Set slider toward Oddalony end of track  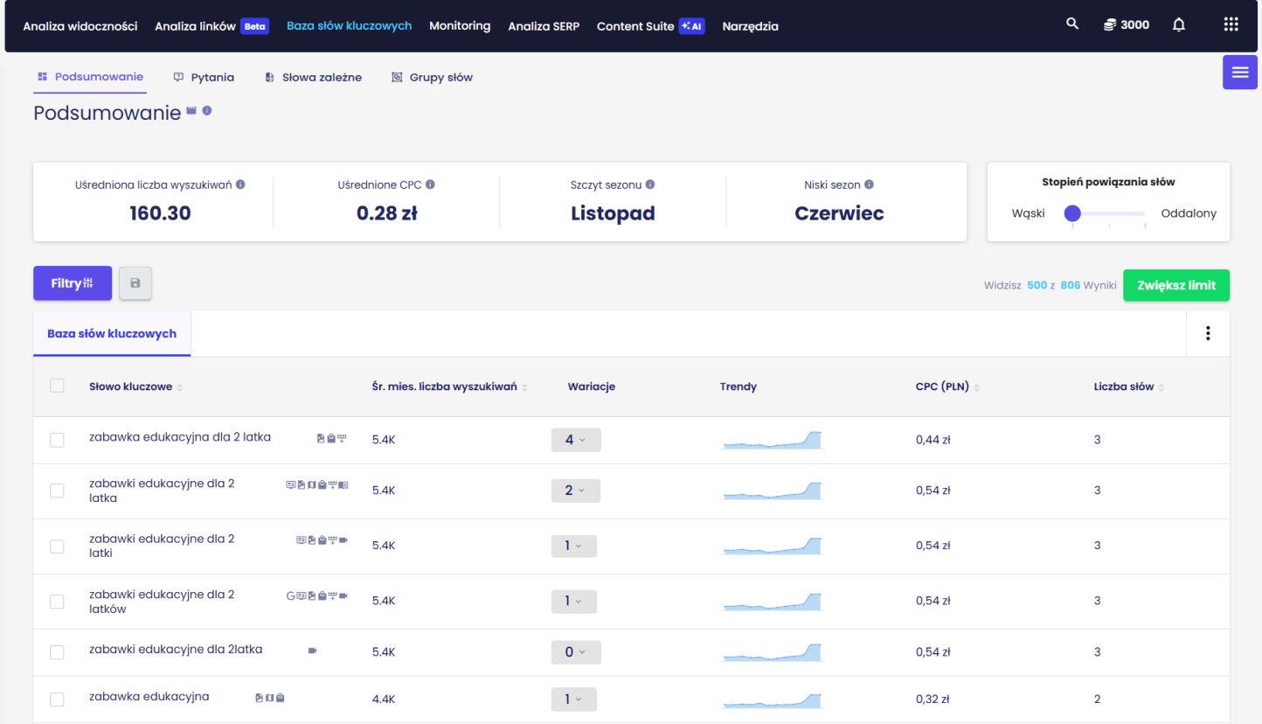point(1144,213)
